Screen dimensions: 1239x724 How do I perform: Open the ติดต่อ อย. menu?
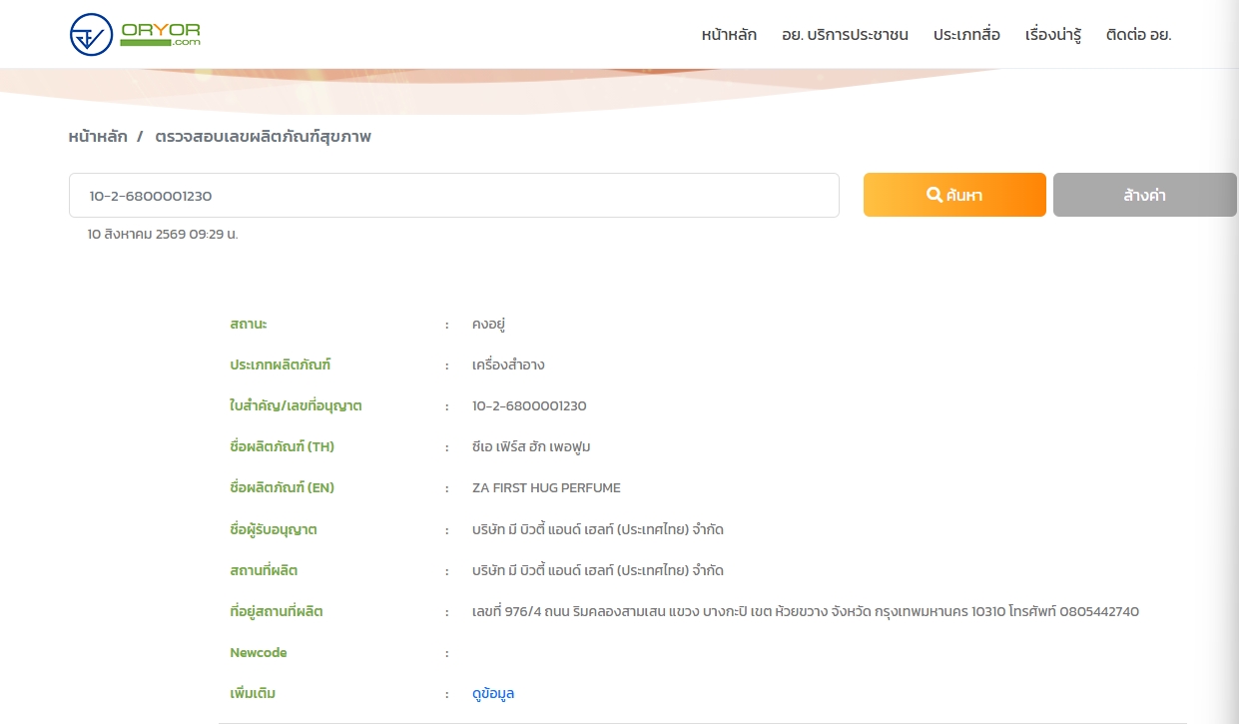coord(1138,35)
